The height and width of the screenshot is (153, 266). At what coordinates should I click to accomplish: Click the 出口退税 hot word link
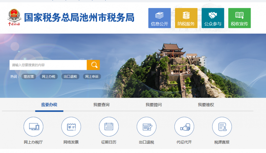pyautogui.click(x=70, y=76)
